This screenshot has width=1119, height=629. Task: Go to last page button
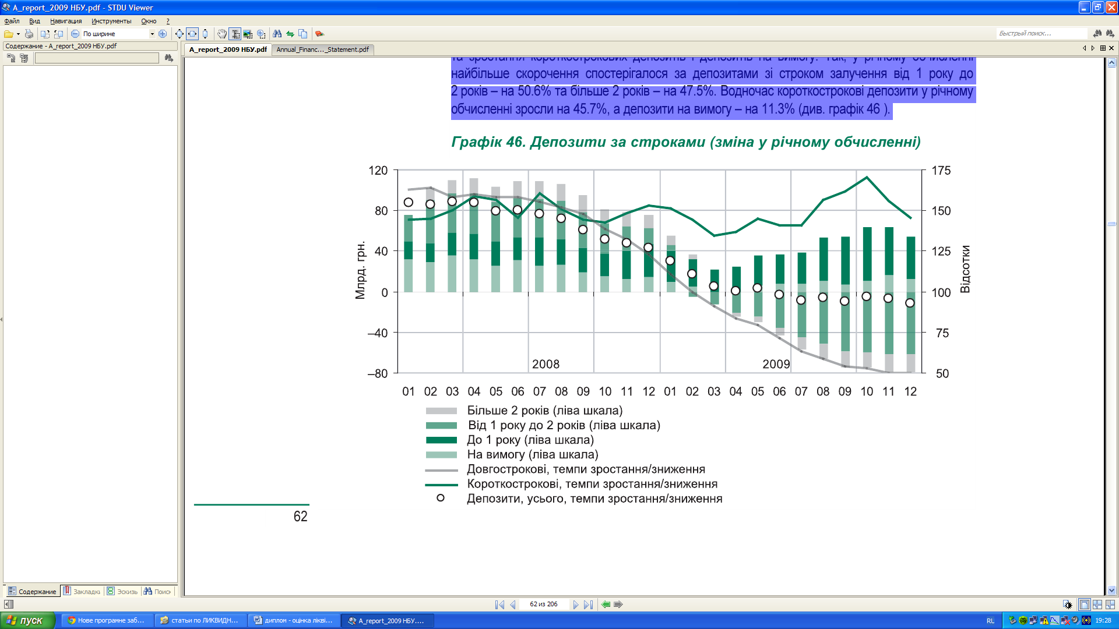coord(588,605)
